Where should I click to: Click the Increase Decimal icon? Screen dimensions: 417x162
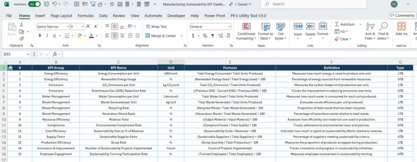[220, 36]
